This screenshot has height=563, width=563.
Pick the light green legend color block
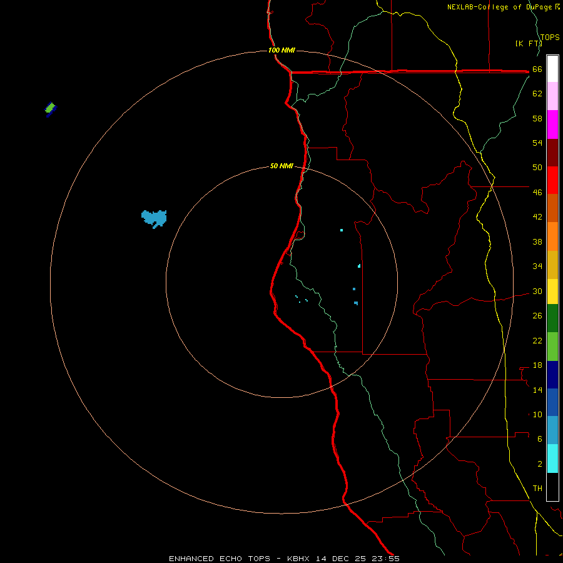click(552, 347)
